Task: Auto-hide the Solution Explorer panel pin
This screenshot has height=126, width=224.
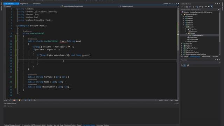Action: pos(218,4)
